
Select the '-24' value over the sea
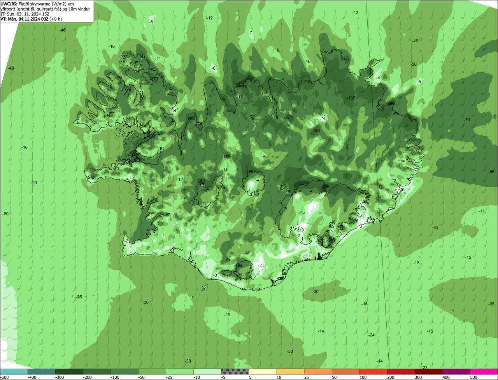pos(372,335)
